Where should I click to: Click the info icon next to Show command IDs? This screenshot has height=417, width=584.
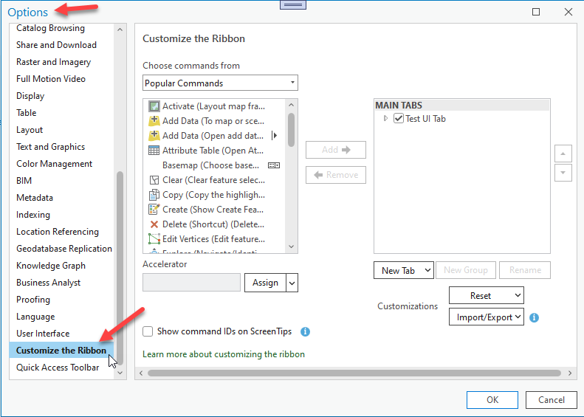[x=305, y=331]
